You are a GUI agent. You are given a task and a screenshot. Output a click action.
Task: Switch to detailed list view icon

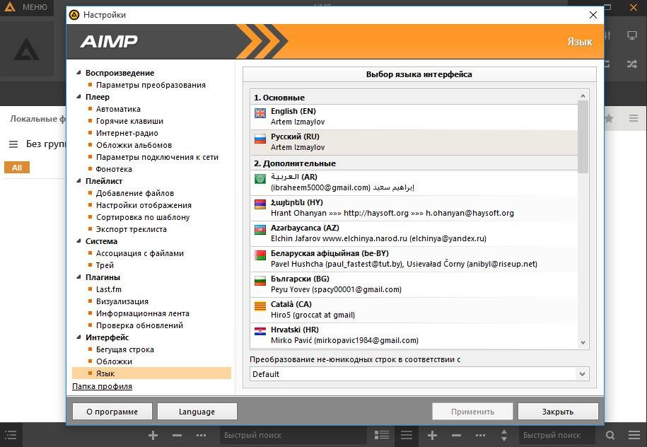click(382, 435)
